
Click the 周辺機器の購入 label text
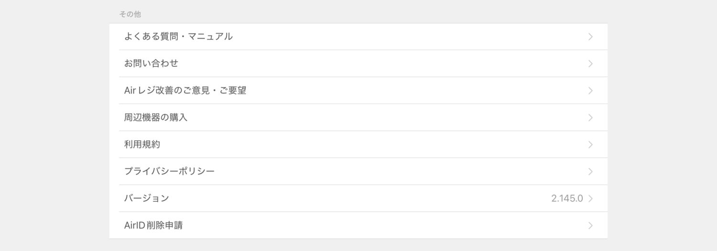click(156, 117)
